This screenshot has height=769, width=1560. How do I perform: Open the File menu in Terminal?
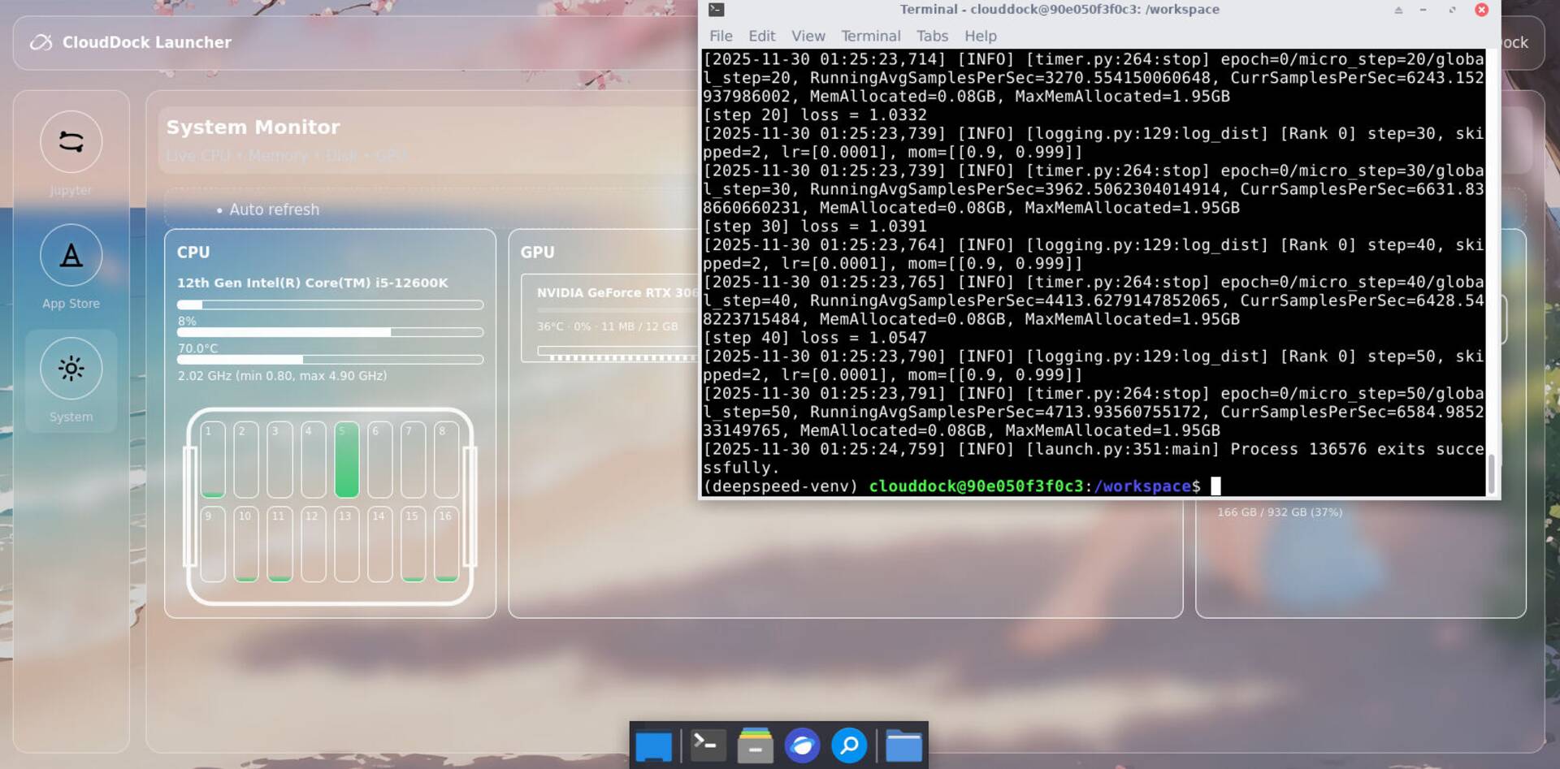[x=720, y=36]
